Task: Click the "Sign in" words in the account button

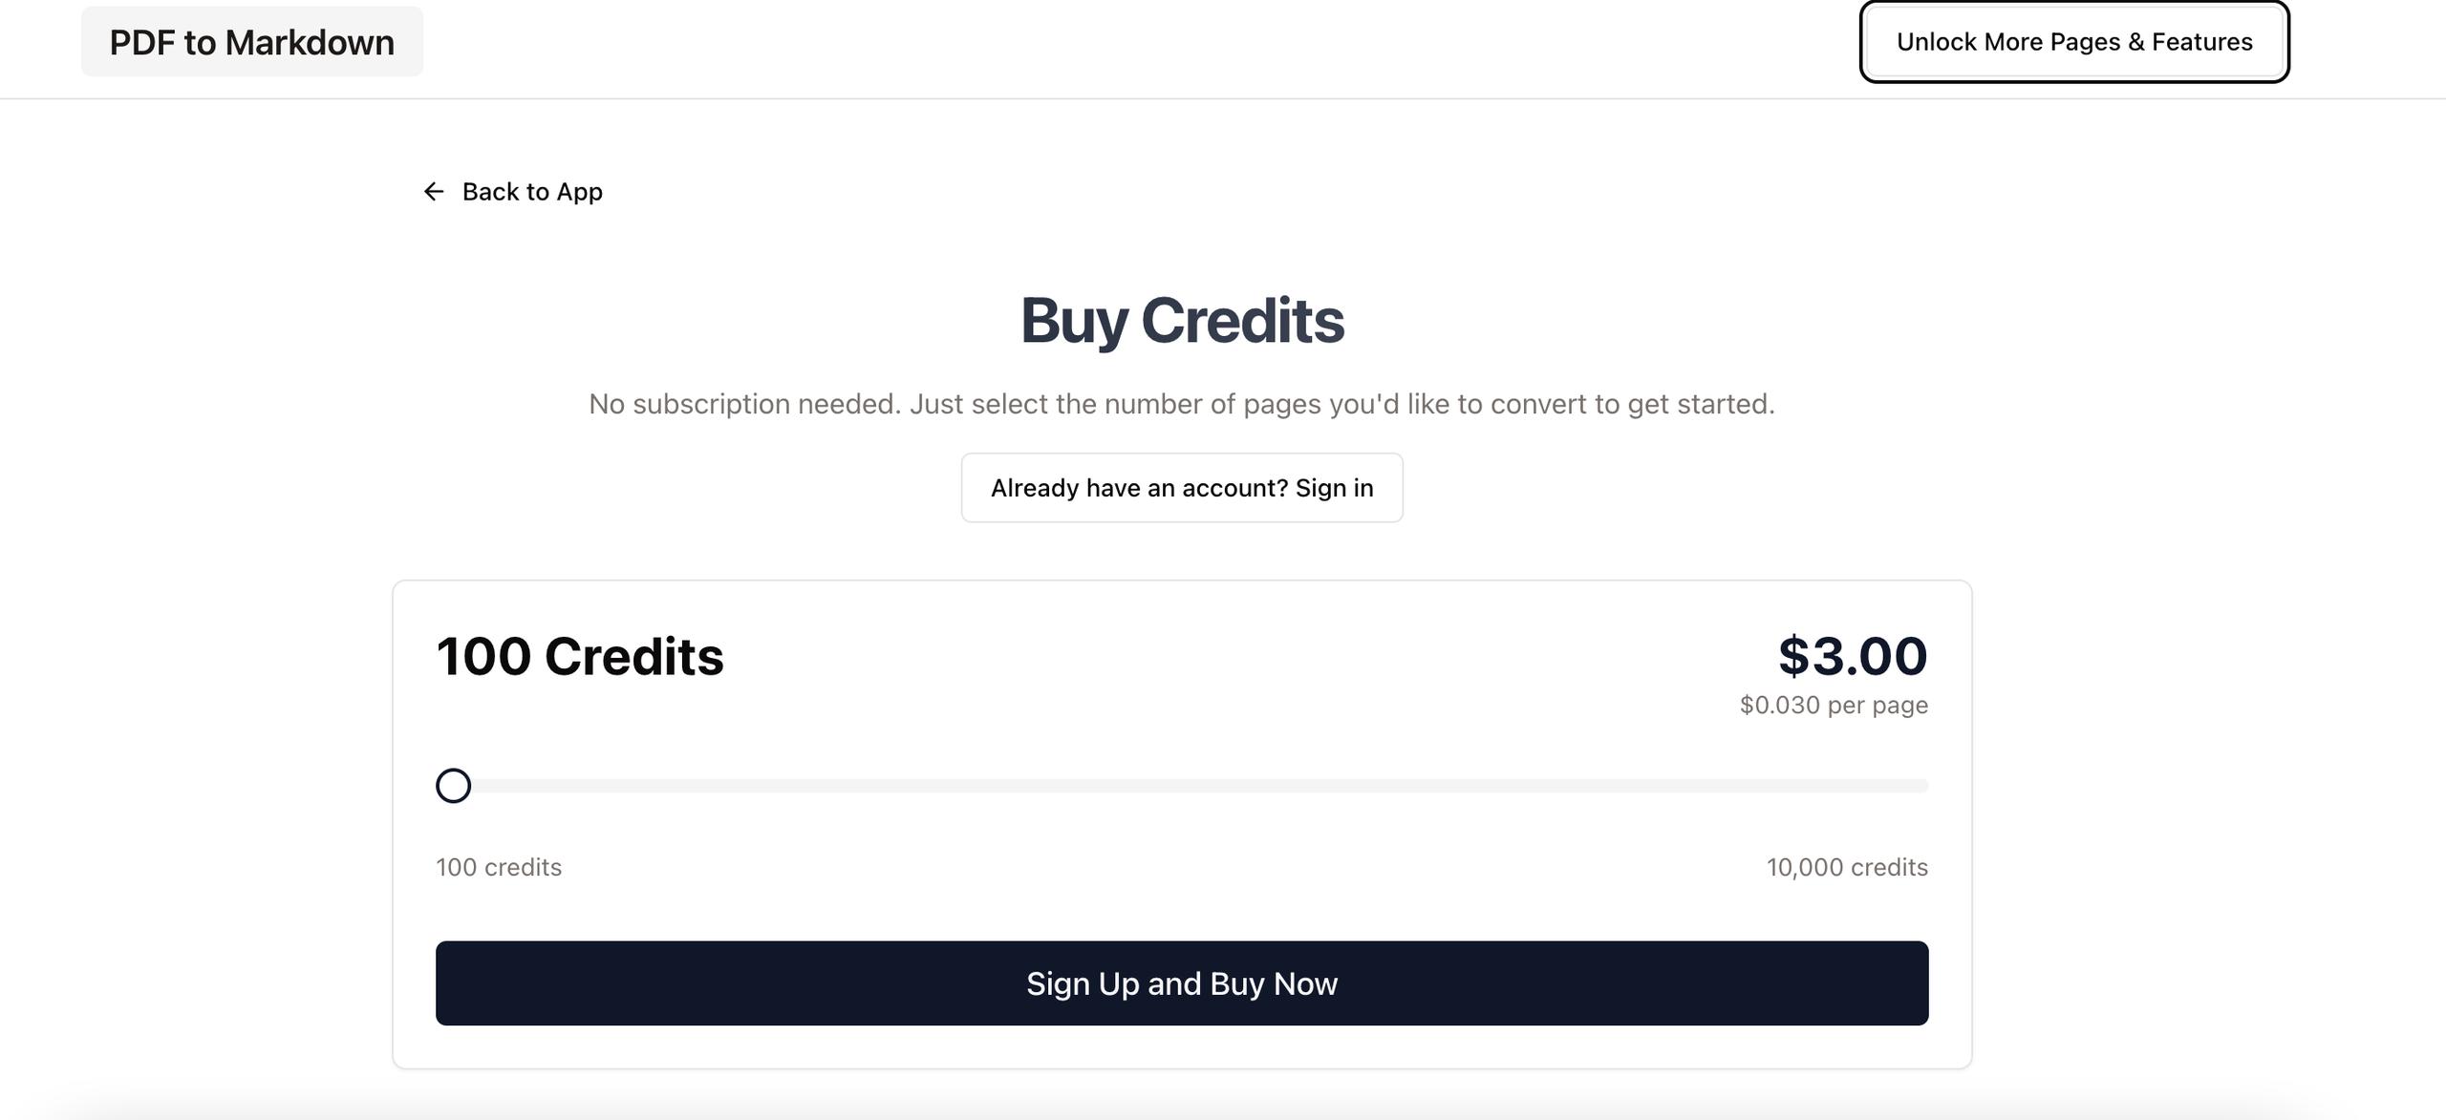Action: [1334, 488]
